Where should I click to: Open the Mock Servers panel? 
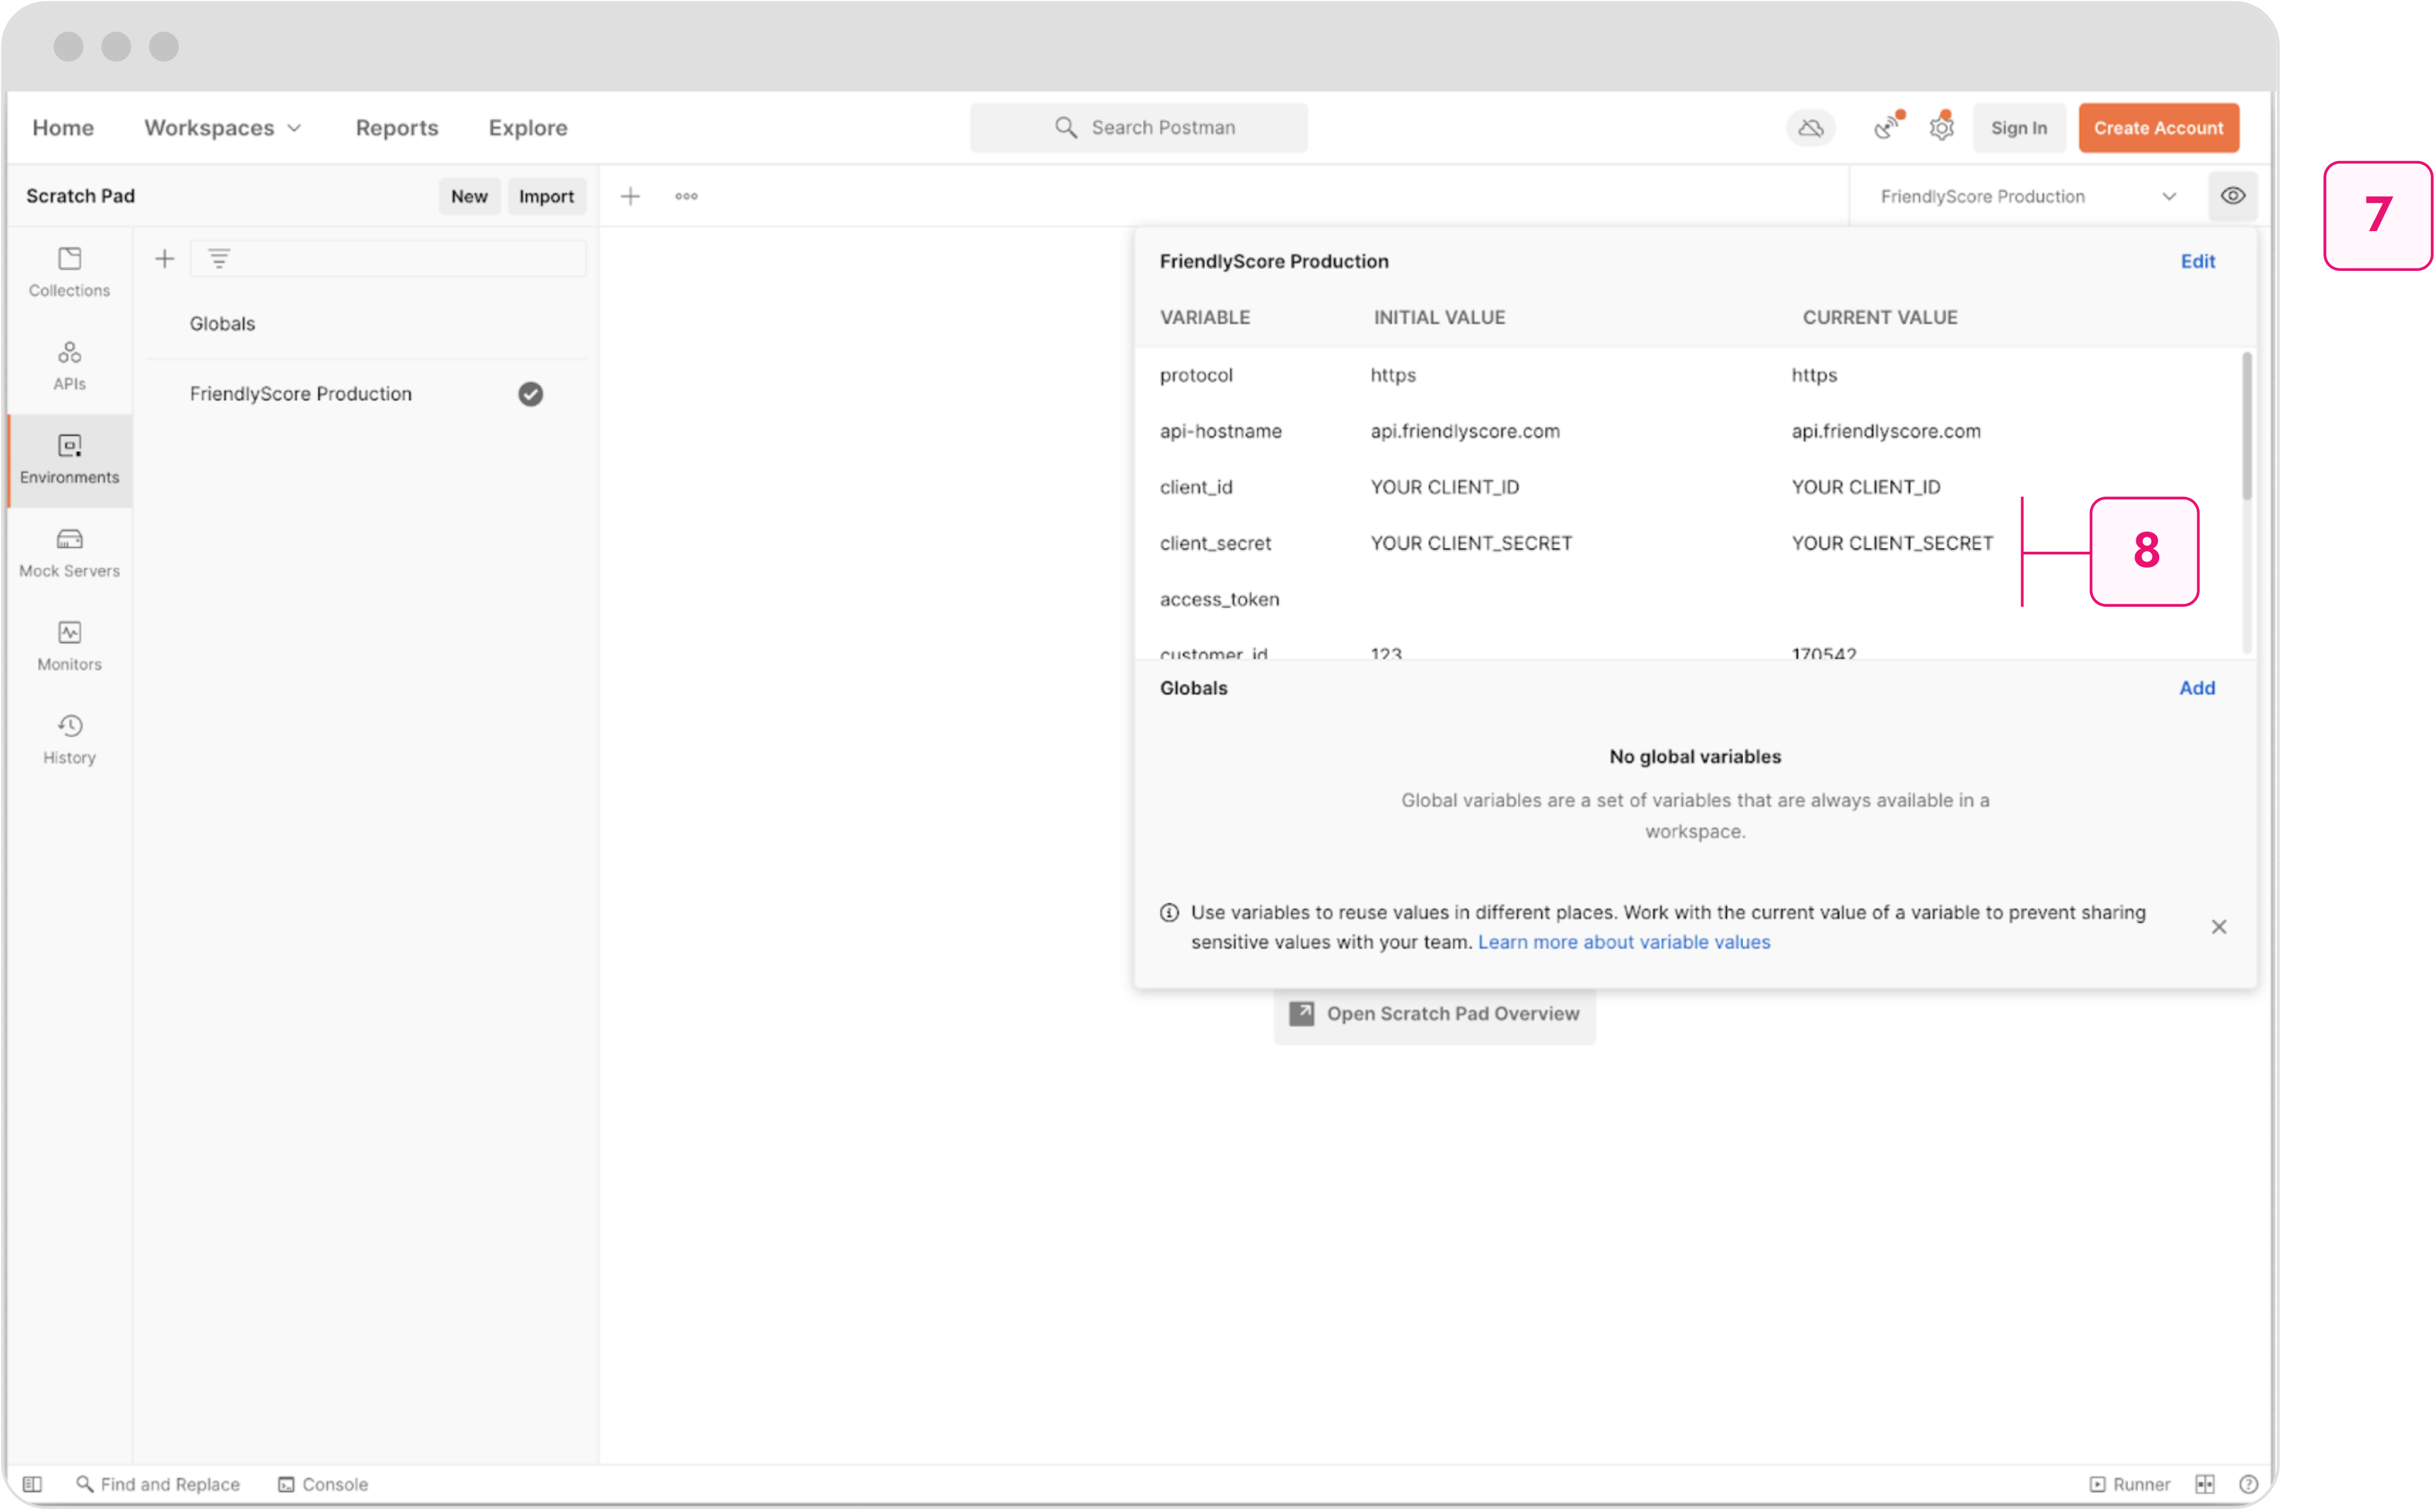(x=69, y=553)
